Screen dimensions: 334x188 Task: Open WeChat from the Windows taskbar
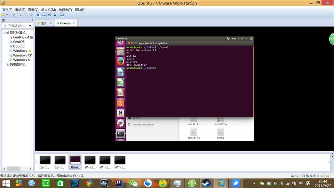(x=134, y=183)
